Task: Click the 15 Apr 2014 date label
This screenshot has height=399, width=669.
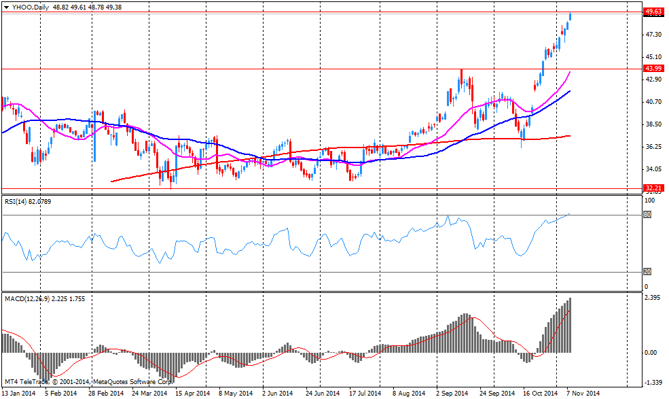Action: tap(192, 394)
